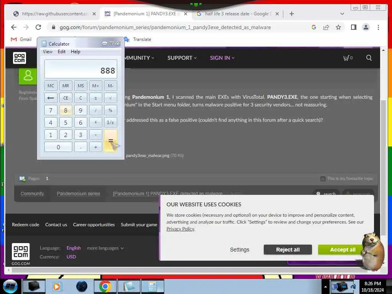Open the GOG shopping cart icon
The image size is (392, 294).
[x=348, y=58]
